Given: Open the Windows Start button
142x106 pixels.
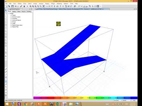Looking at the screenshot, I should point(7,104).
